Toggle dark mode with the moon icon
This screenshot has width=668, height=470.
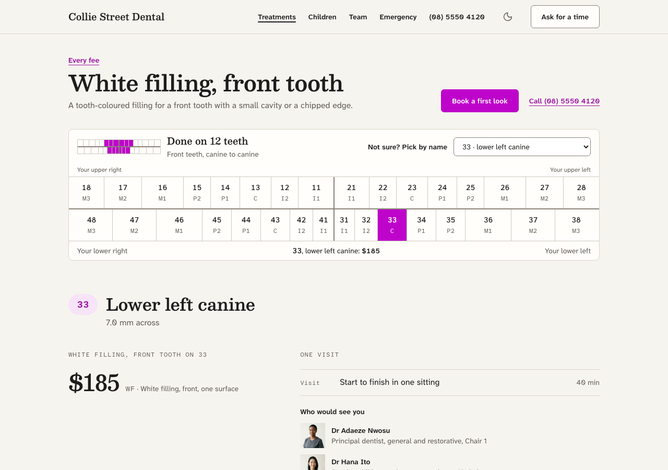[x=508, y=17]
